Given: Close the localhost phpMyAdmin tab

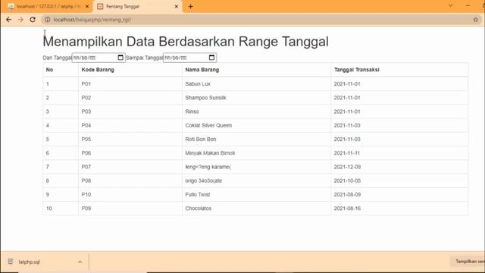Looking at the screenshot, I should [87, 6].
